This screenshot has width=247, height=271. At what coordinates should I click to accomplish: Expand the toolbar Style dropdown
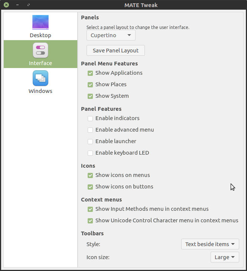(x=210, y=244)
